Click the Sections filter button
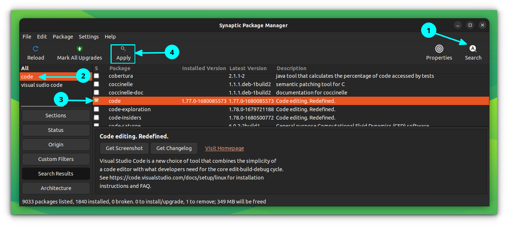508x226 pixels. click(x=56, y=116)
